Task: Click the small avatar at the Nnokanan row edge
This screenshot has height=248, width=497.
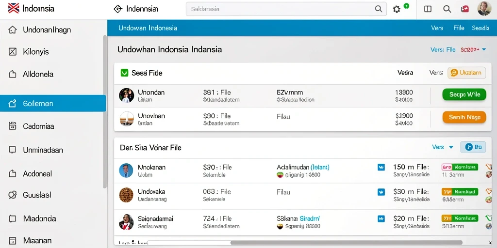Action: coord(489,174)
